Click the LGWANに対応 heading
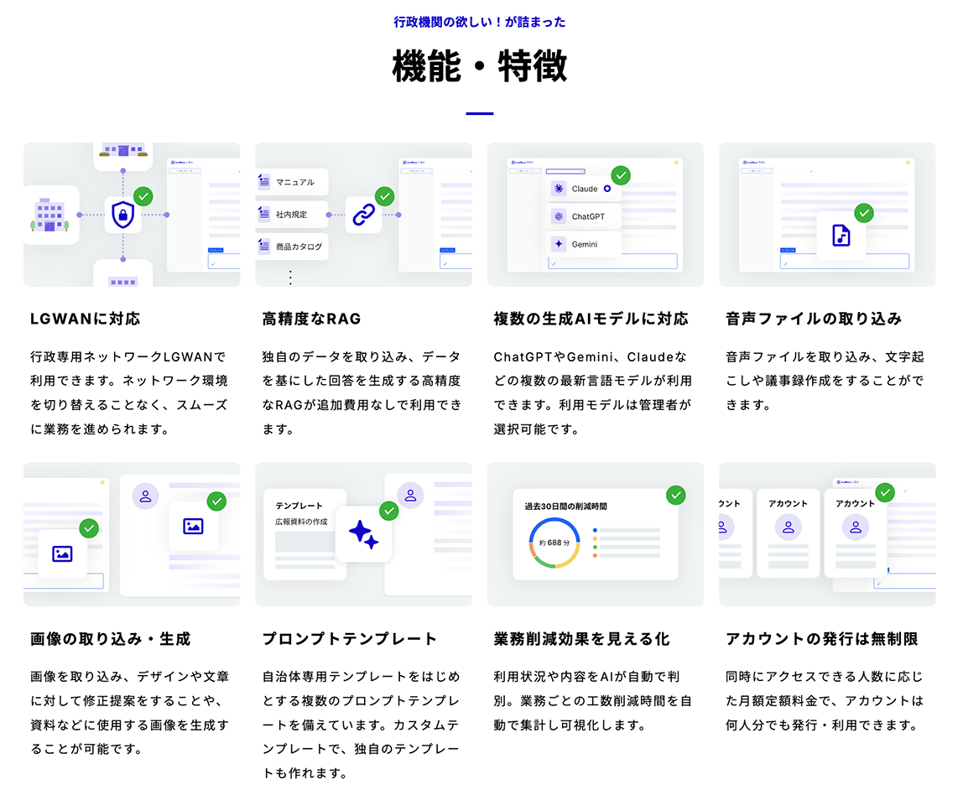 [x=86, y=319]
